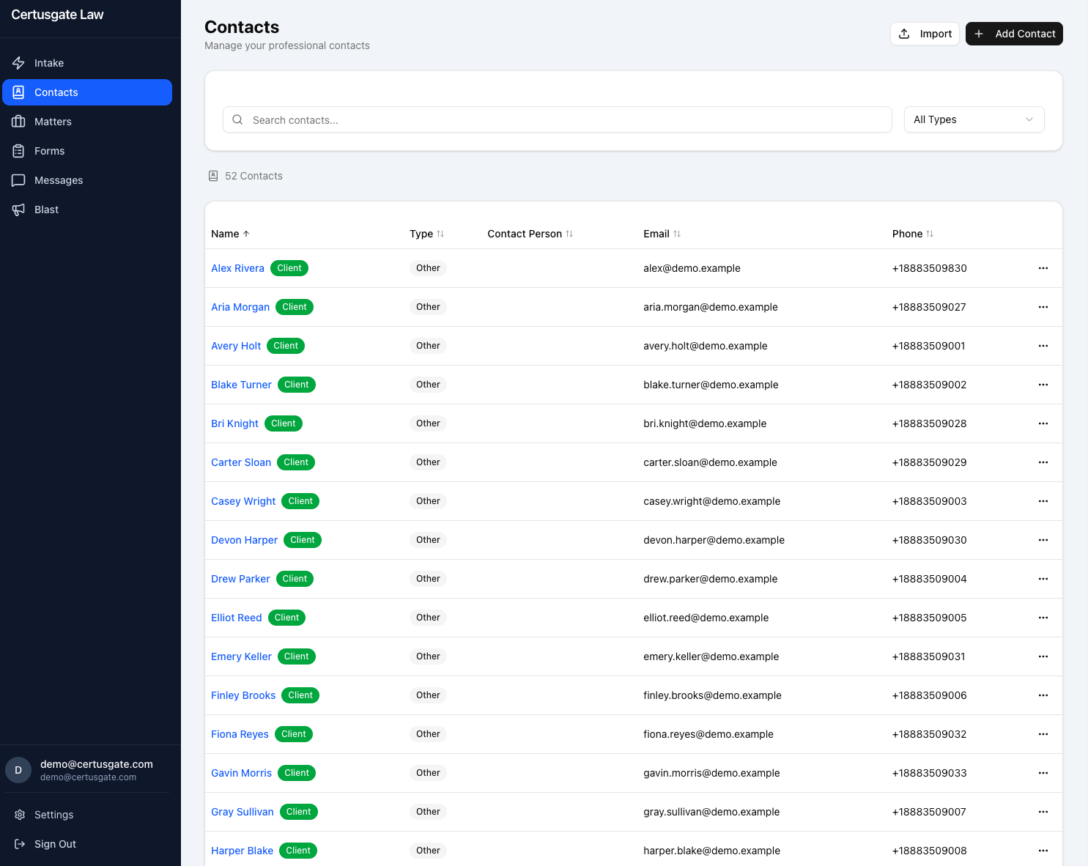Open the Blake Turner contact link
The image size is (1088, 866).
[x=241, y=385]
